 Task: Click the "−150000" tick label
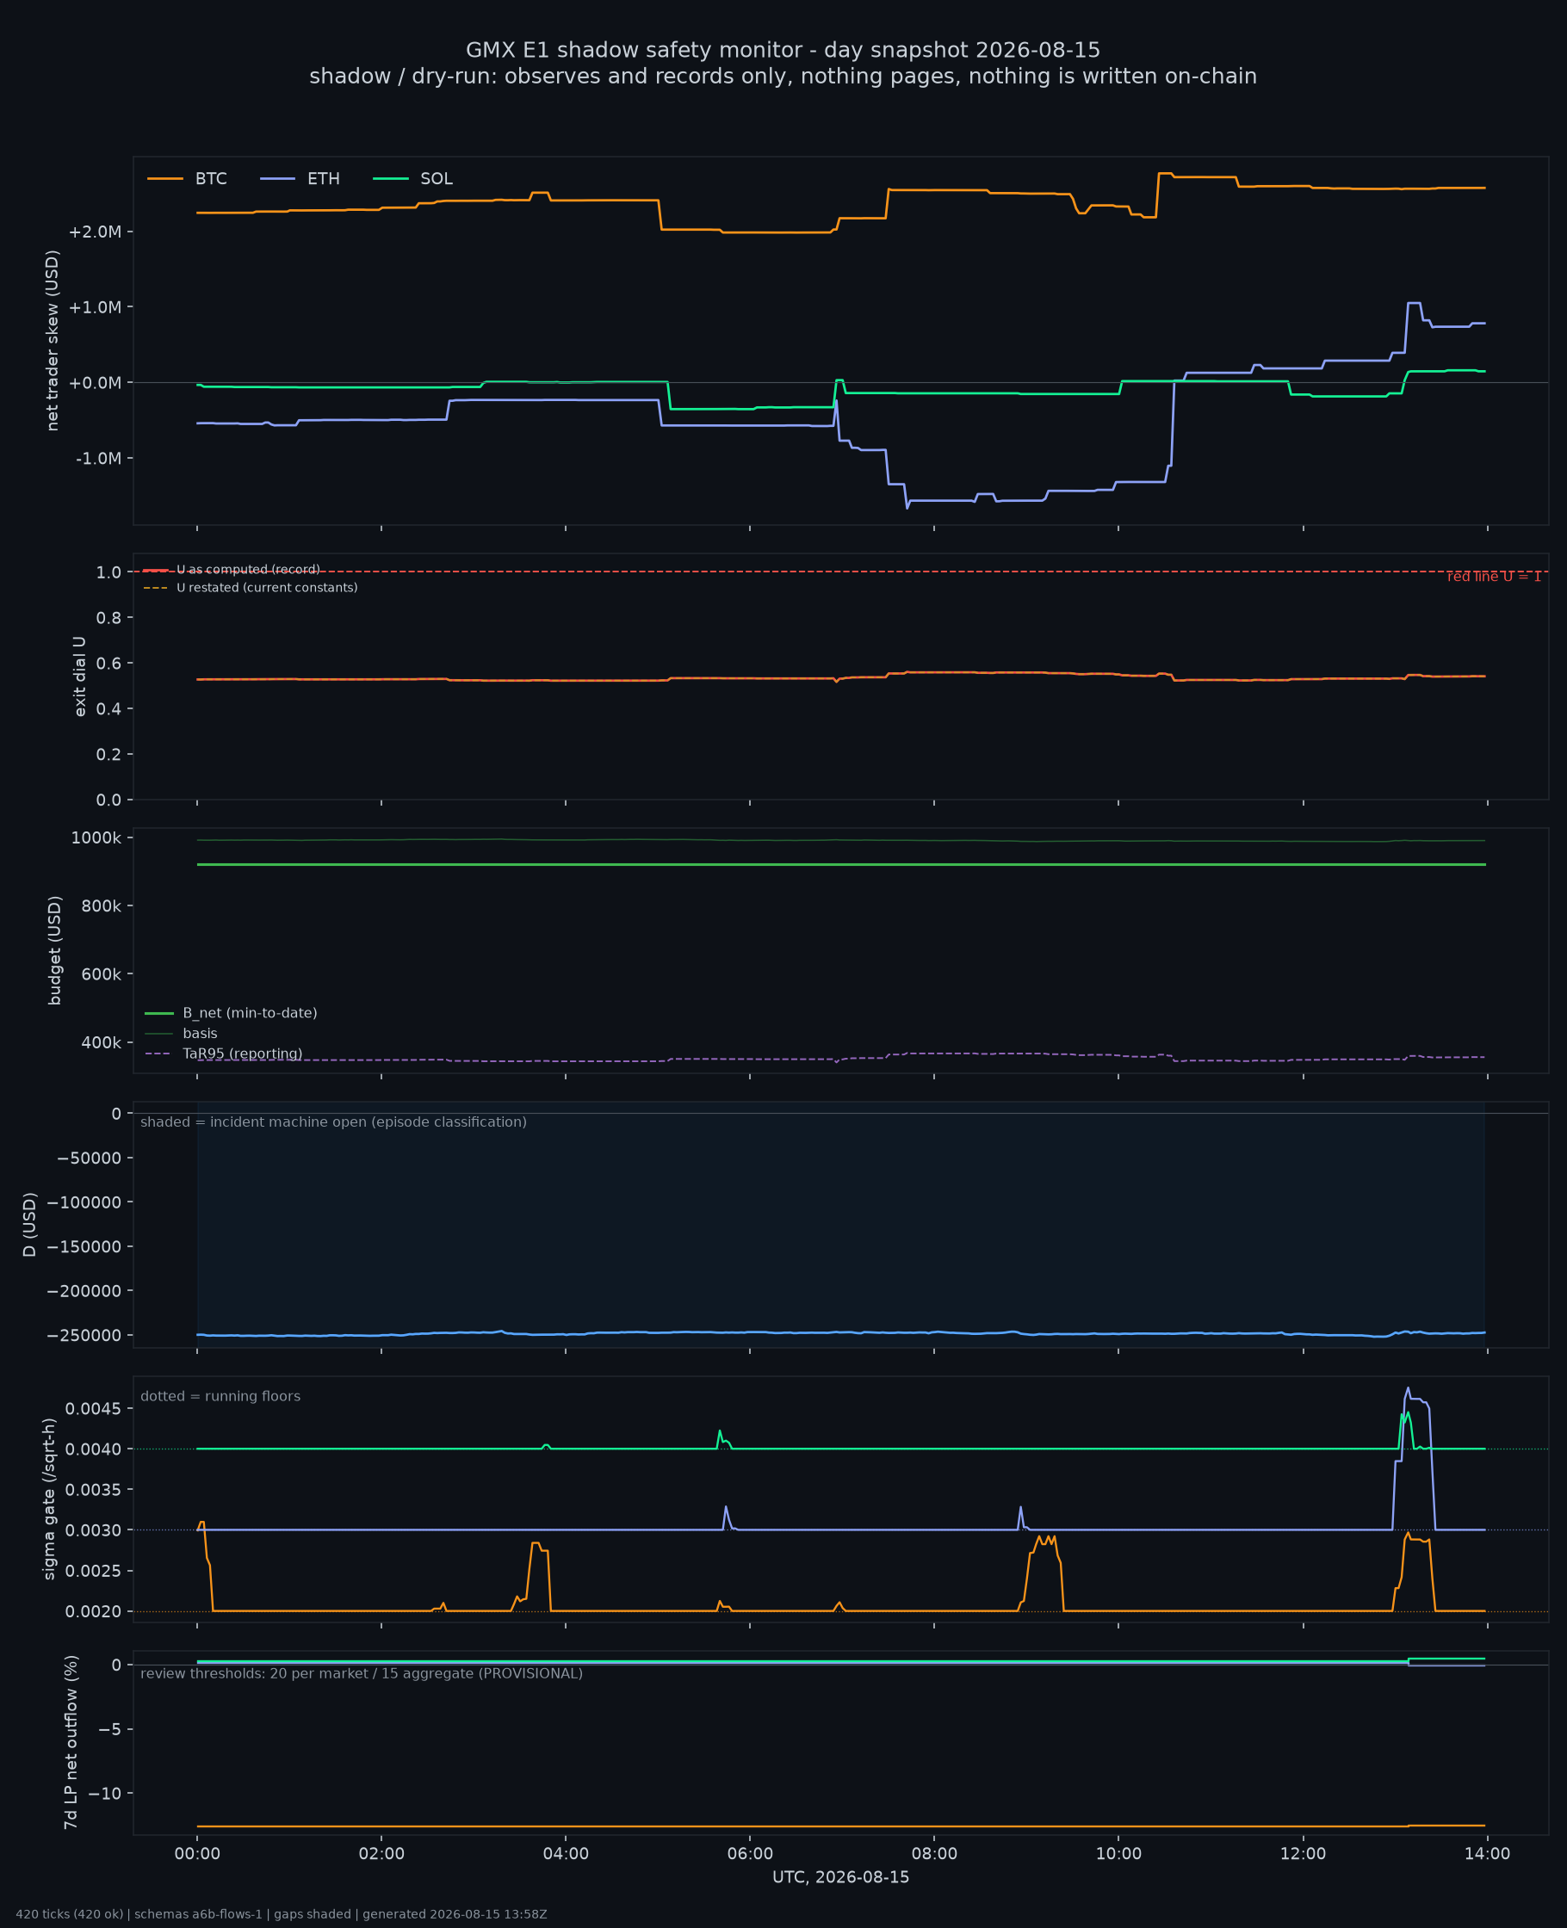click(84, 1247)
